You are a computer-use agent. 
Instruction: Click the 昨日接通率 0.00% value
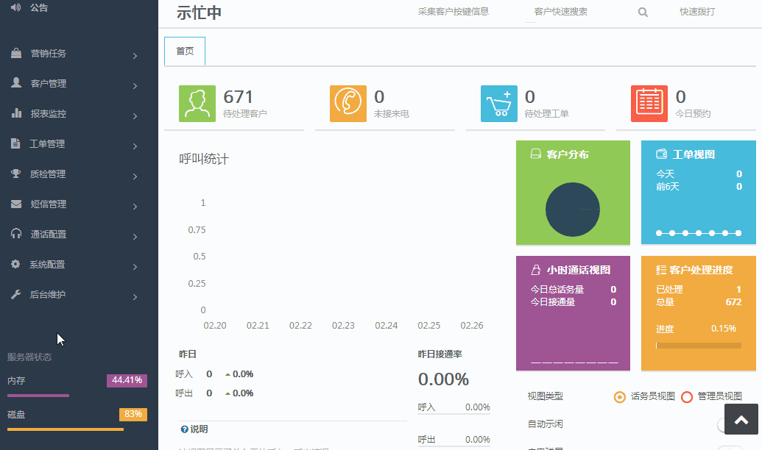tap(443, 379)
